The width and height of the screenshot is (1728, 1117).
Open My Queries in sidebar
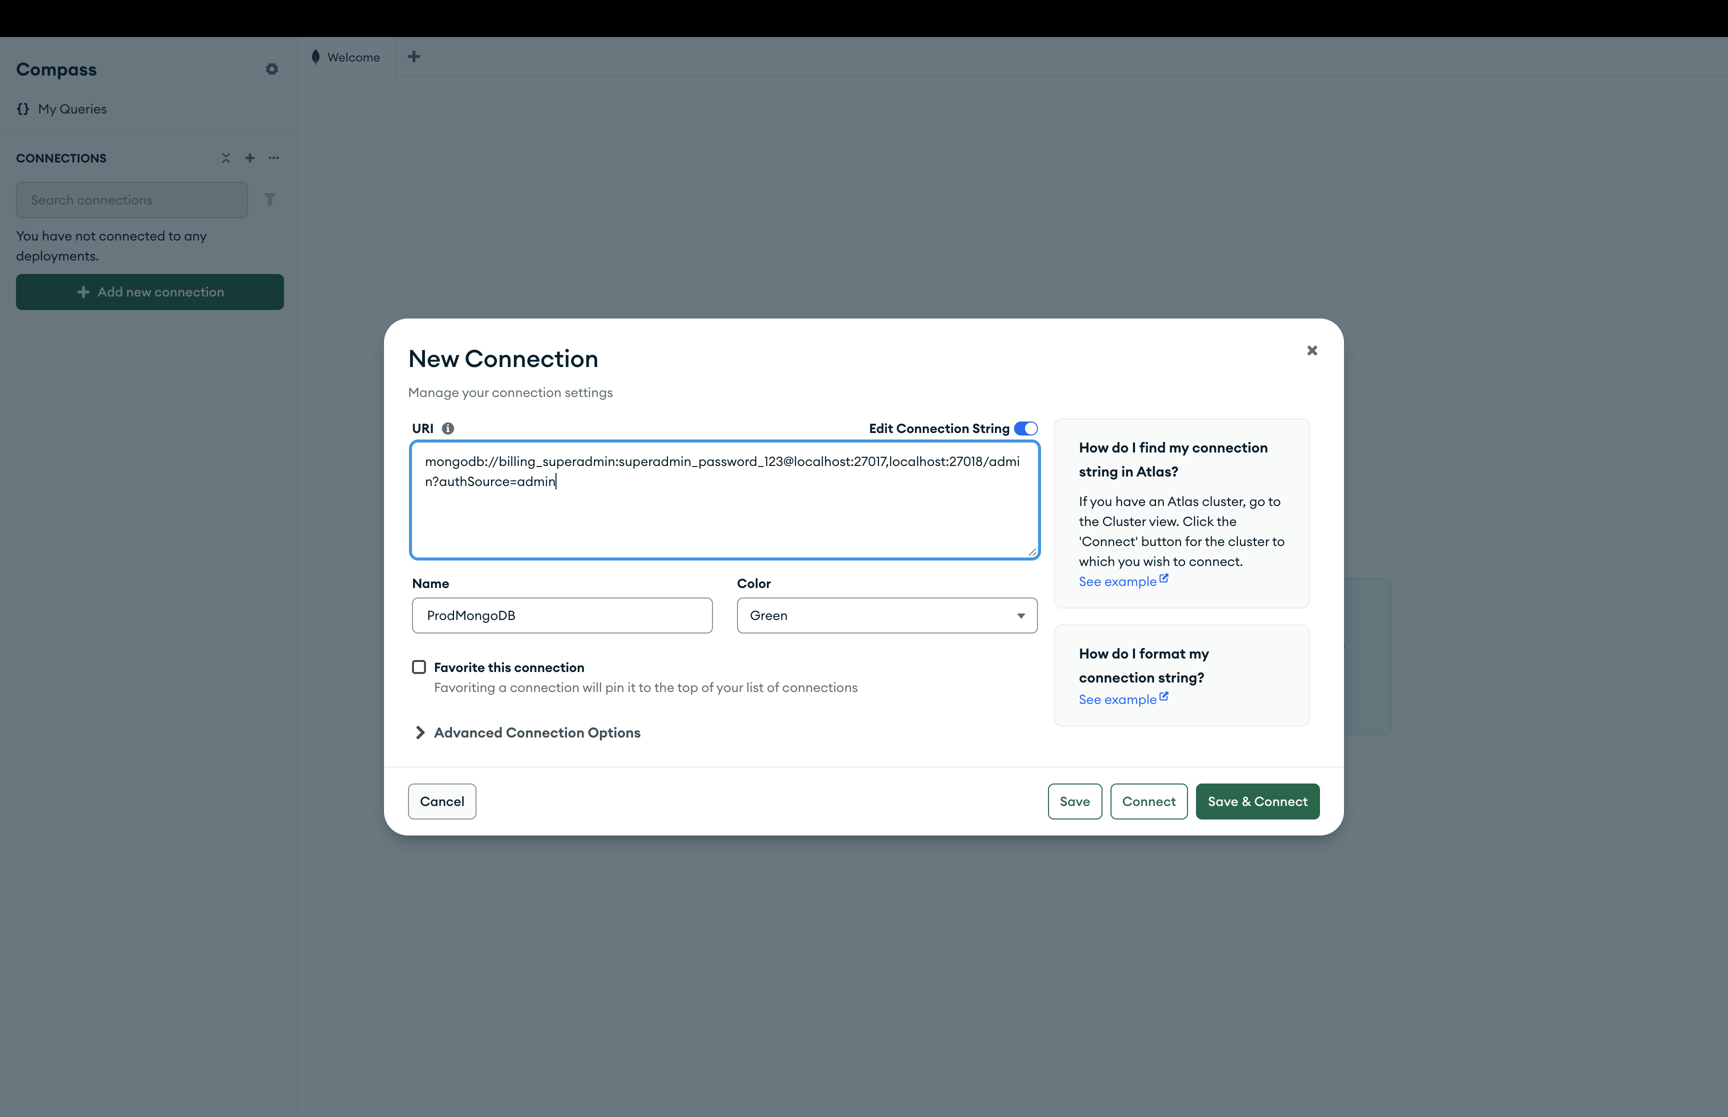pyautogui.click(x=72, y=109)
